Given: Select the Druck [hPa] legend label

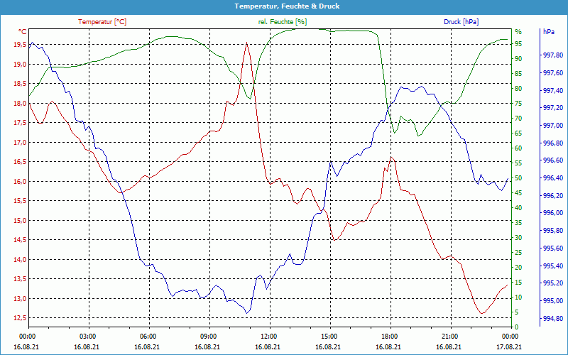Looking at the screenshot, I should coord(461,22).
